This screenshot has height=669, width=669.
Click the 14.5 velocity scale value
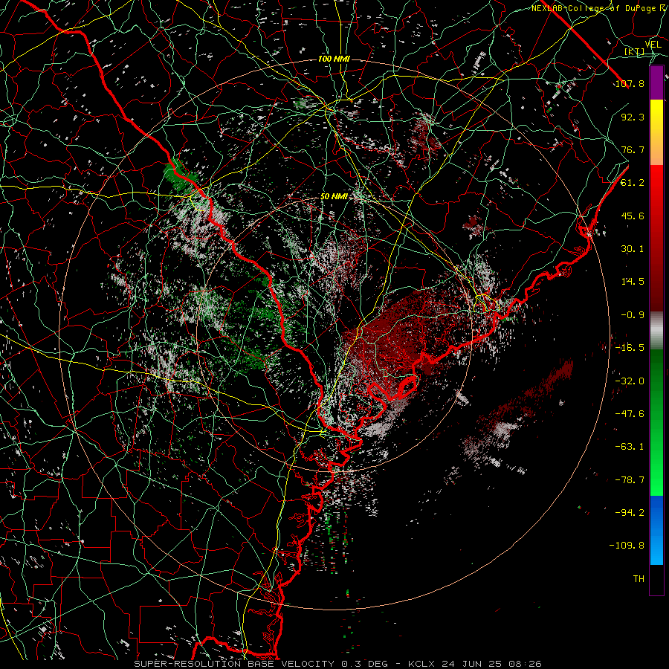633,282
